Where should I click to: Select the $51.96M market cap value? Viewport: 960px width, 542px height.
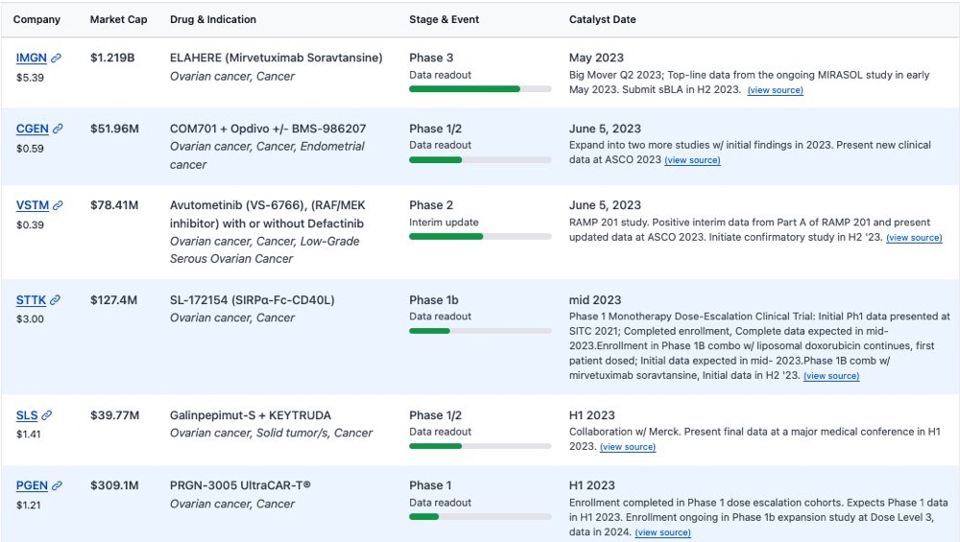pos(114,130)
